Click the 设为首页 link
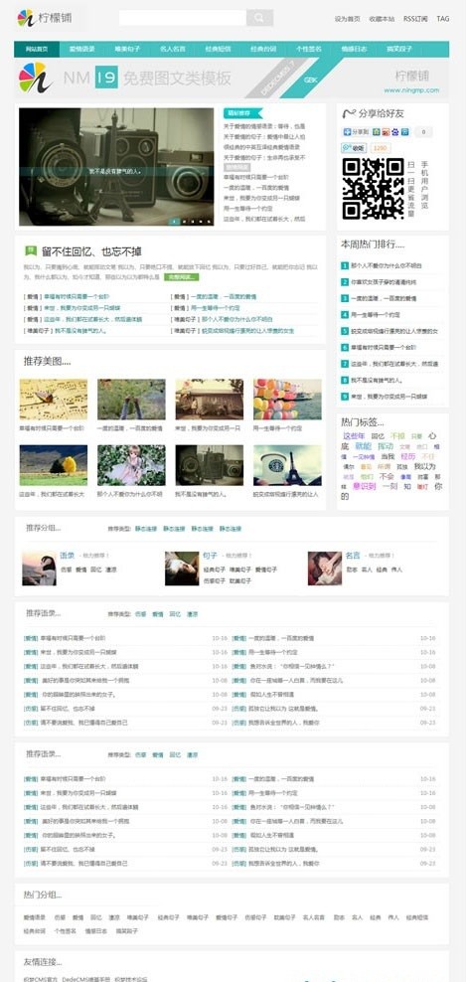468x982 pixels. (348, 19)
